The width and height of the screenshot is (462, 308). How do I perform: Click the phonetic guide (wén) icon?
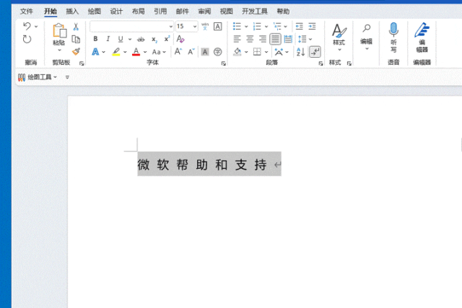pos(205,27)
